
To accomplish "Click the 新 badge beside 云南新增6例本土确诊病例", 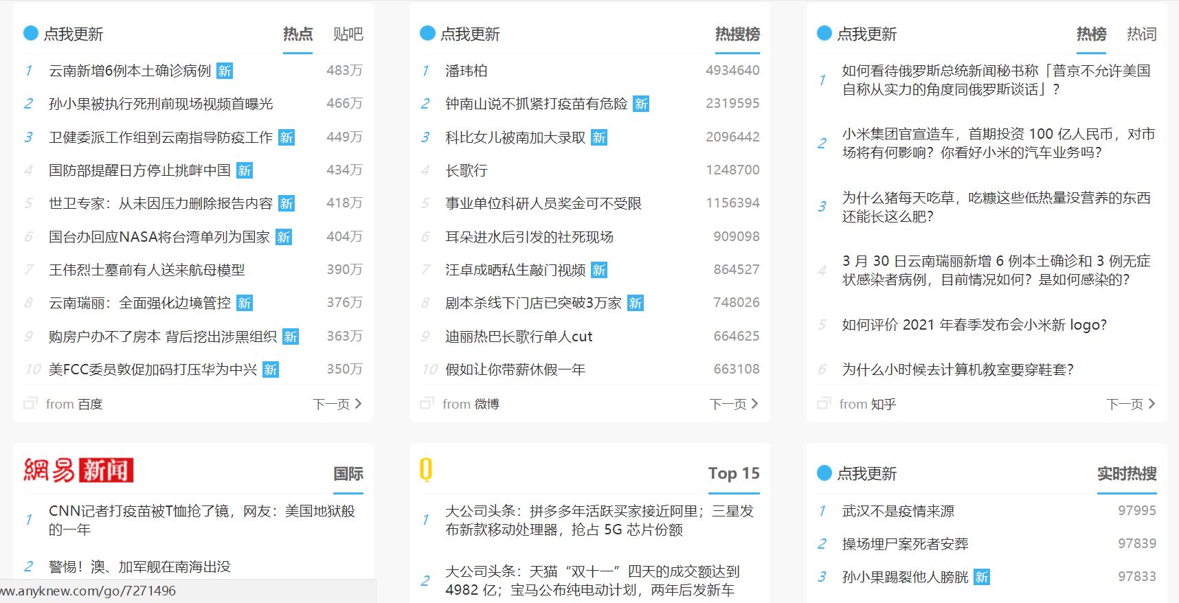I will 225,71.
